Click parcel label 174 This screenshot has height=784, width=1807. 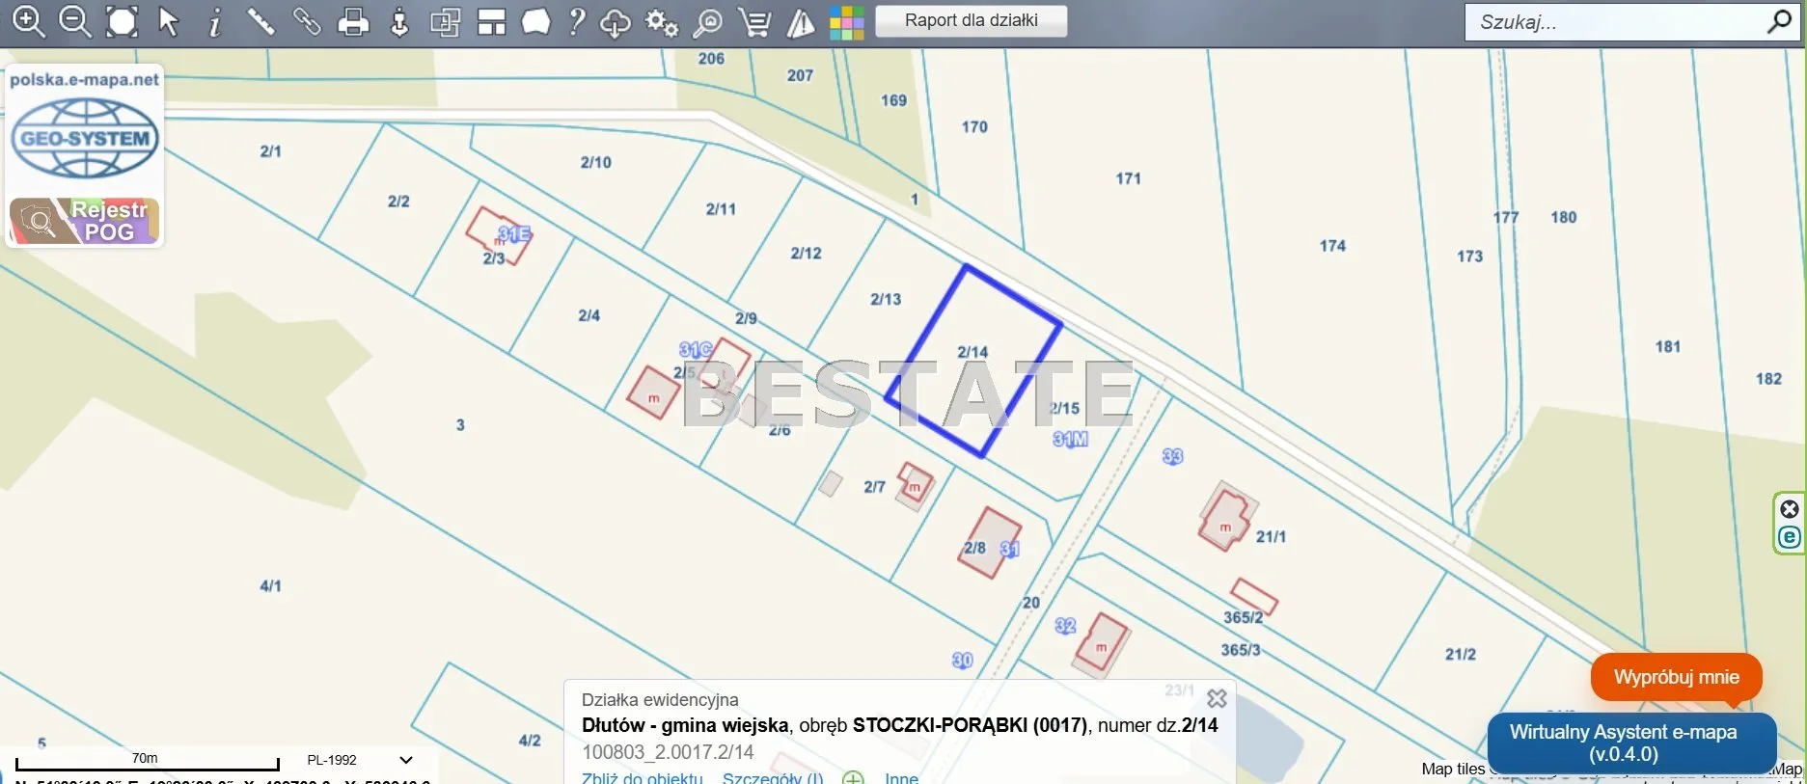tap(1332, 246)
